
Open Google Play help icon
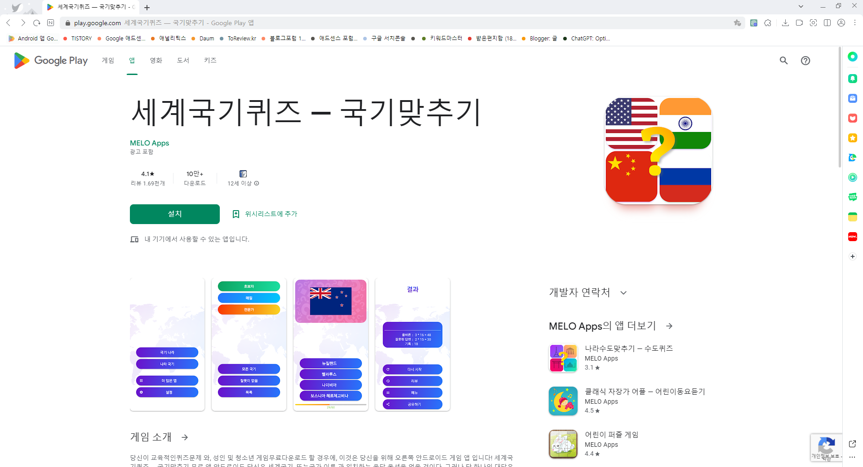click(x=805, y=61)
